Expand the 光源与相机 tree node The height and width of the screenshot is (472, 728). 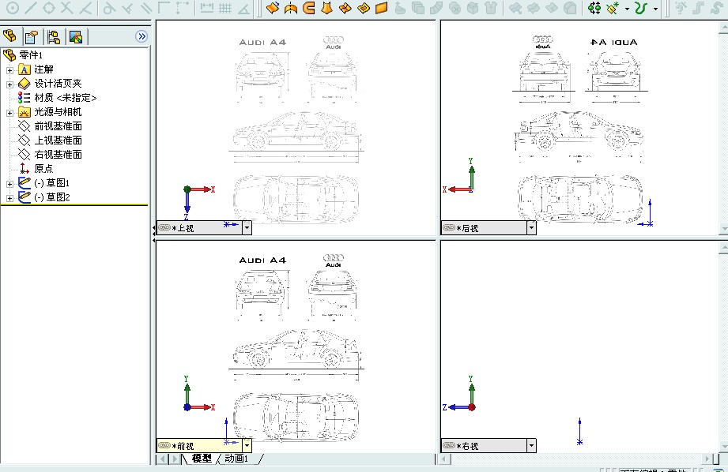point(9,113)
